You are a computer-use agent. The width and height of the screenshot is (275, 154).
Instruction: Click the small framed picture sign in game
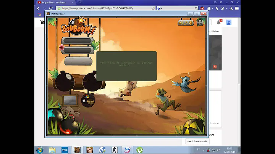(70, 100)
